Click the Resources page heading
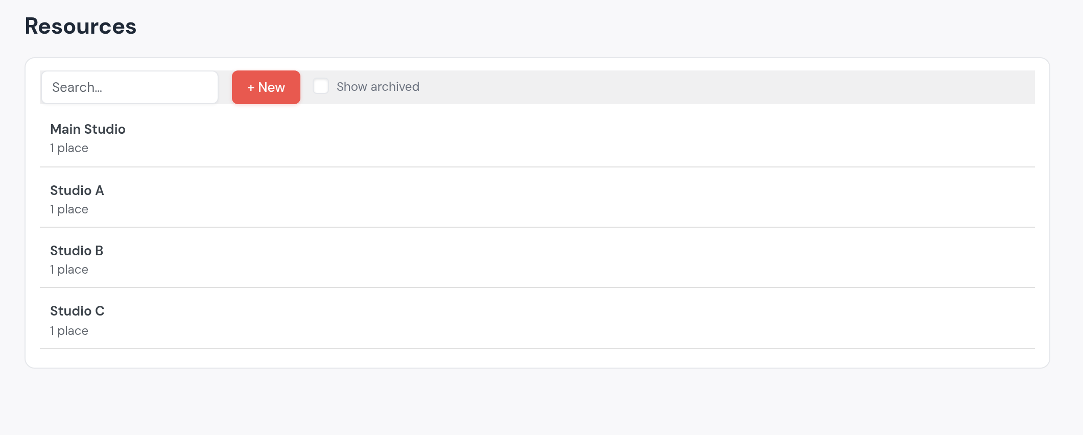Image resolution: width=1083 pixels, height=435 pixels. [x=81, y=26]
